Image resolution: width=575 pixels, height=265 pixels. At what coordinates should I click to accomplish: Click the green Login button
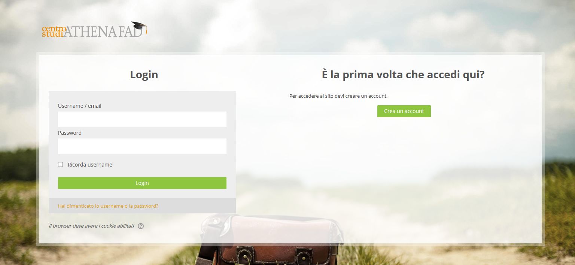(x=142, y=183)
